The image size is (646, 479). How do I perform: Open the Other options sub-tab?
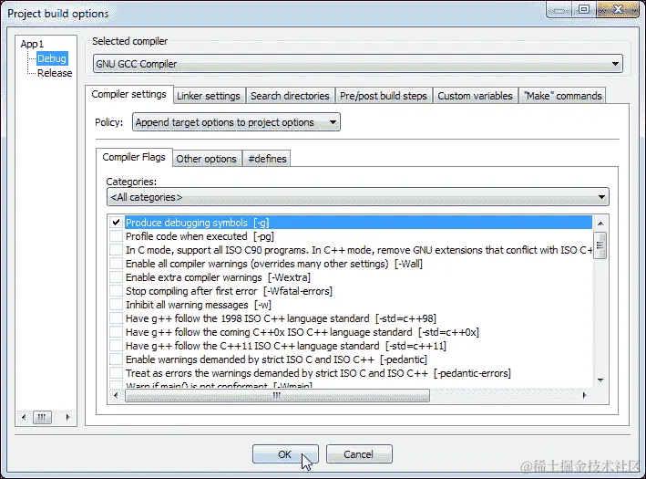207,159
